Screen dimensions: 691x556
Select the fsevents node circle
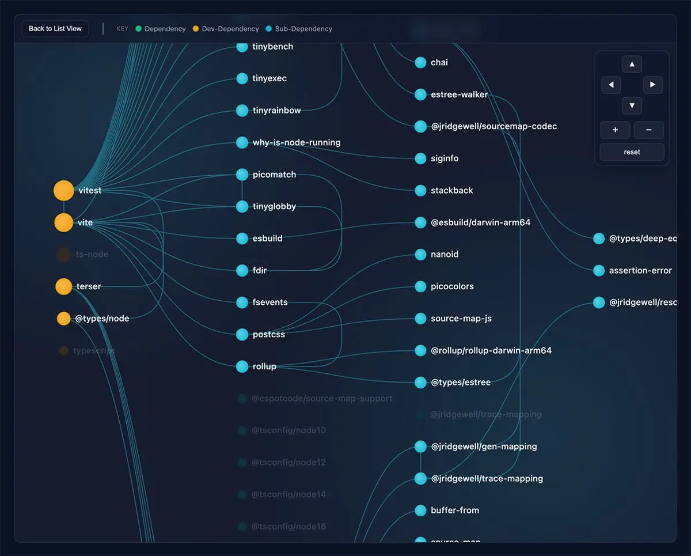click(x=242, y=302)
